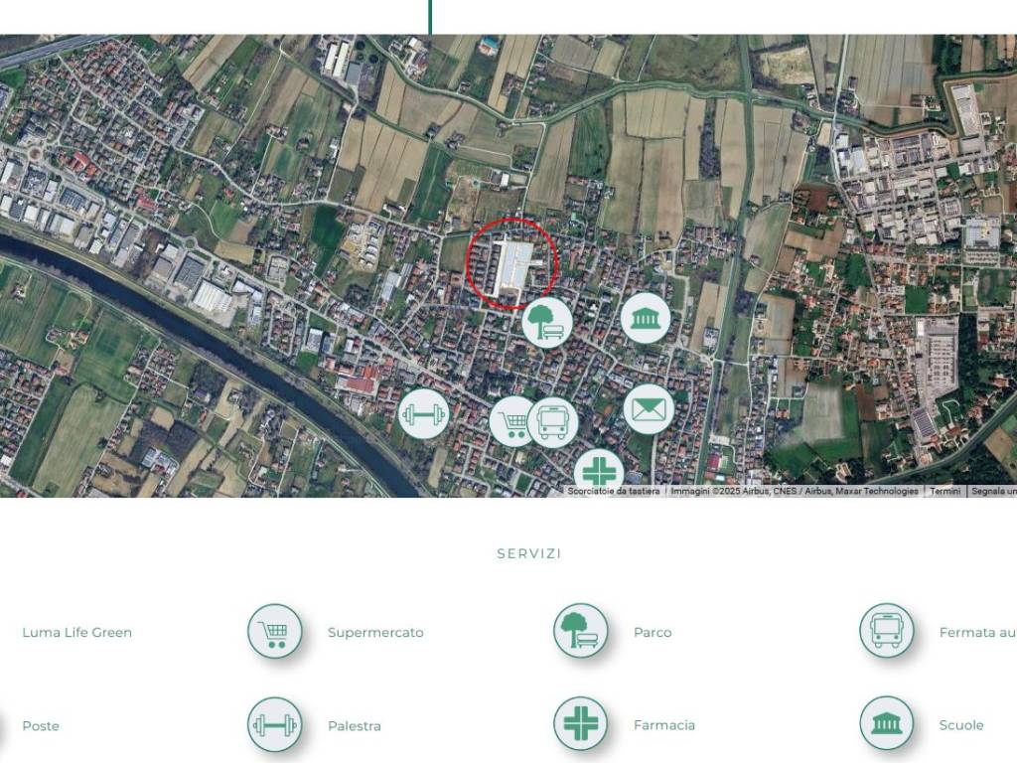Viewport: 1017px width, 763px height.
Task: Select the pharmacy cross marker on the map
Action: point(600,471)
